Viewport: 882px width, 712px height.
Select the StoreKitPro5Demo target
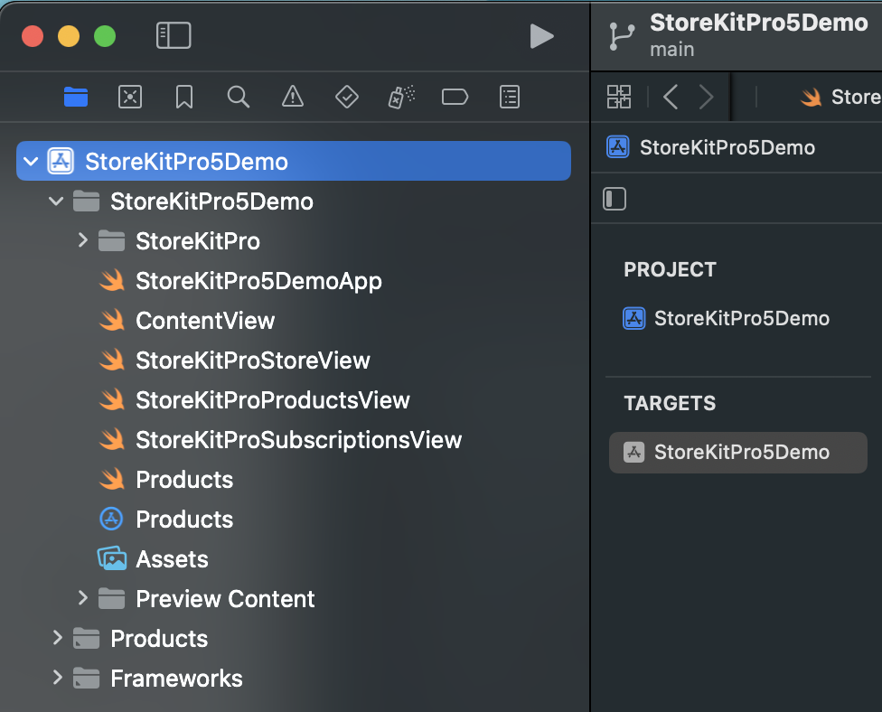(x=741, y=453)
